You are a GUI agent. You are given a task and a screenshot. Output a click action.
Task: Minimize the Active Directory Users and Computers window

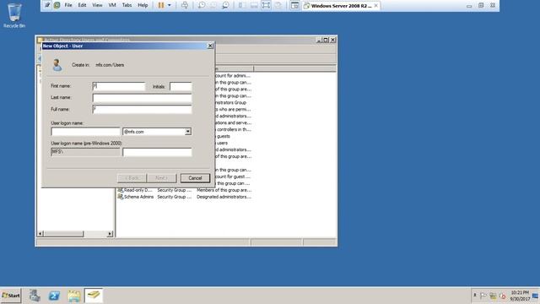[319, 40]
